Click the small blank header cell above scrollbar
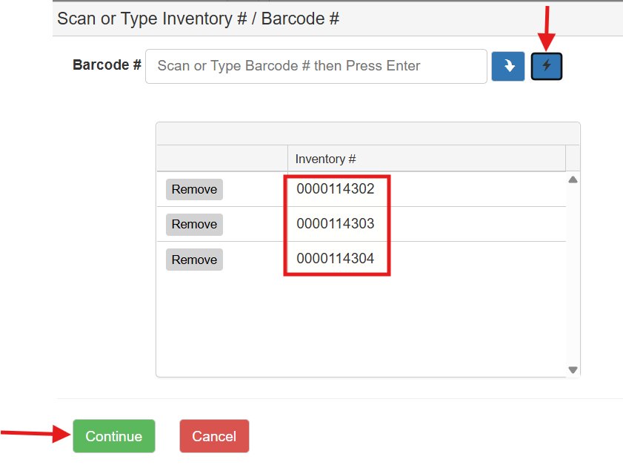Viewport: 623px width, 465px height. coord(573,159)
